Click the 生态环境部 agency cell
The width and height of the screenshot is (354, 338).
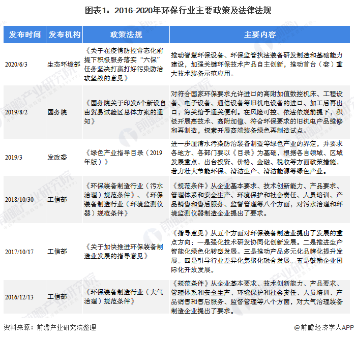pos(64,65)
